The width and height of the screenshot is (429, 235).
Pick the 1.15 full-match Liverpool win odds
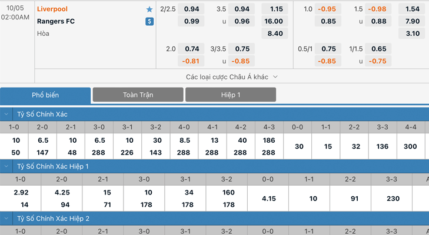pyautogui.click(x=276, y=9)
